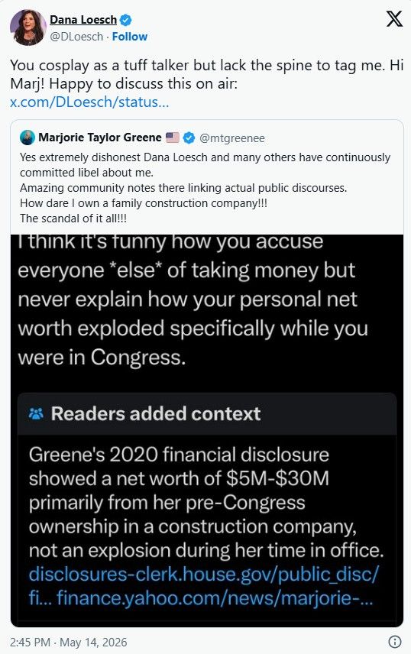
Task: Open Dana Loesch display name link
Action: pos(83,20)
